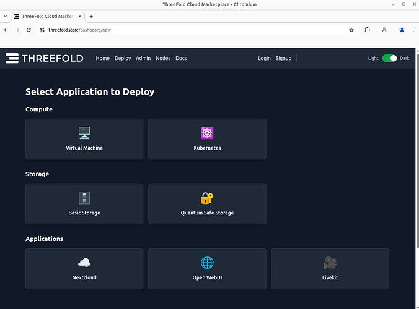Open a new browser tab

click(91, 16)
